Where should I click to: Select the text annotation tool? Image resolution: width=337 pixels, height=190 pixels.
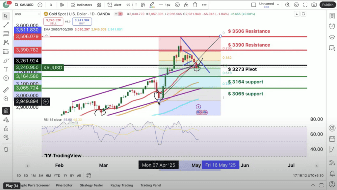(x=6, y=69)
